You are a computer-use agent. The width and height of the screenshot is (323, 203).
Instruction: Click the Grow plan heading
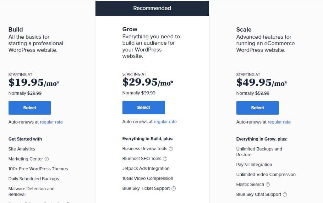click(x=130, y=29)
